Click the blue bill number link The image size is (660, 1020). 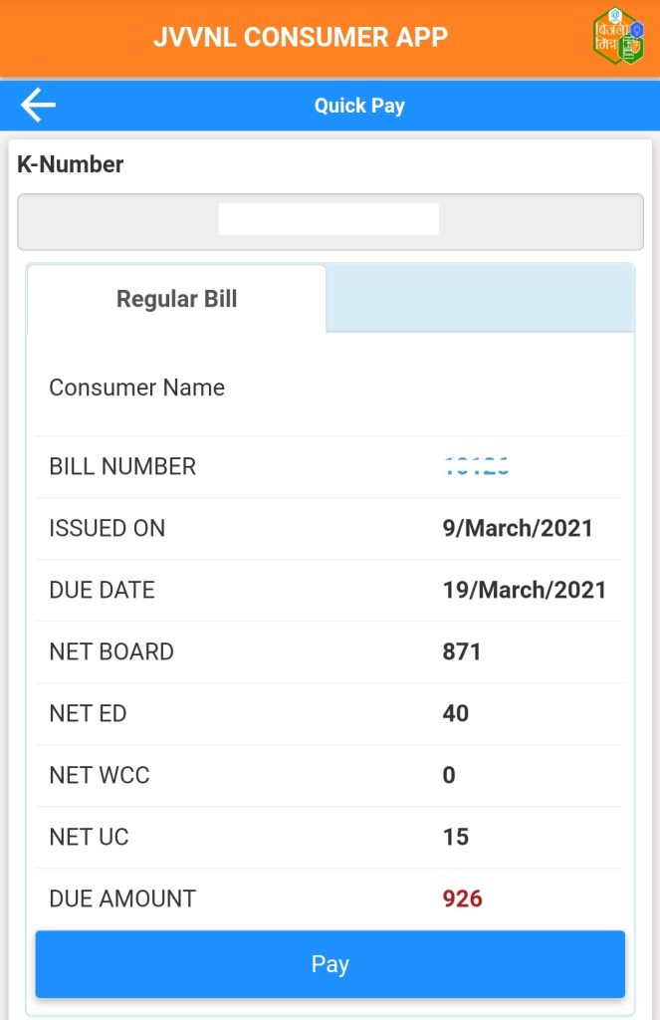pyautogui.click(x=476, y=464)
